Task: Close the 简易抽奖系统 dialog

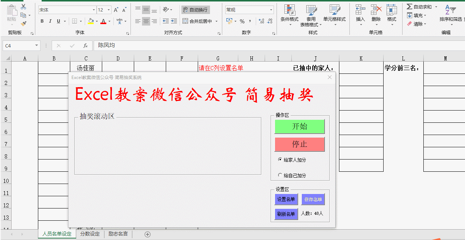Action: [329, 77]
